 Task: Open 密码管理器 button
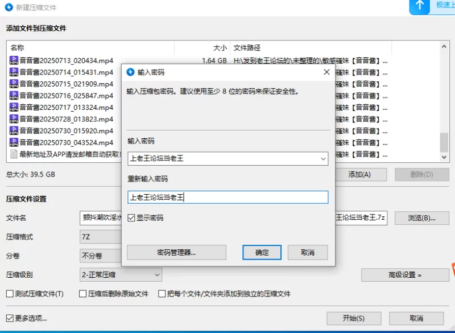tap(176, 252)
